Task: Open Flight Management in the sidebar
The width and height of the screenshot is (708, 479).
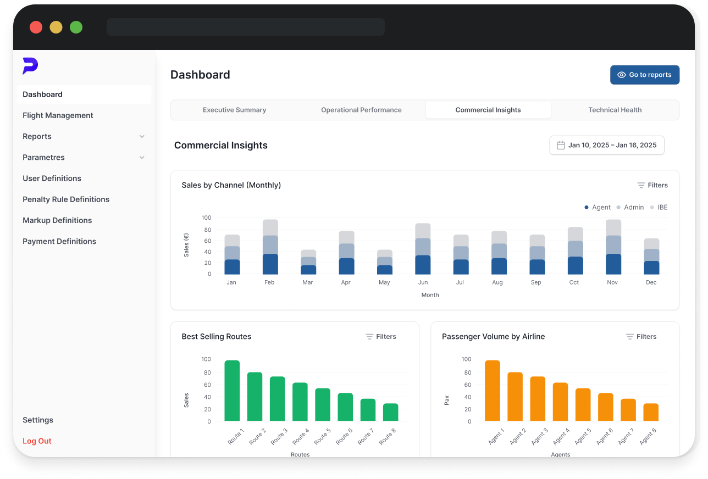Action: 58,115
